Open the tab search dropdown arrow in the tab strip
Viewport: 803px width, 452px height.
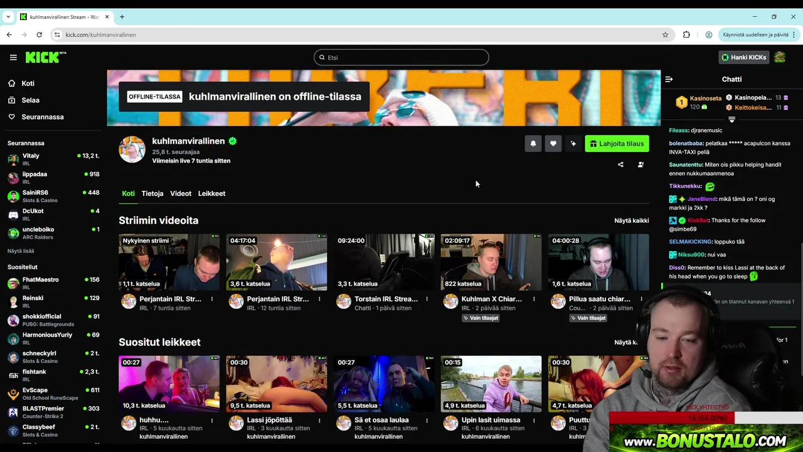pos(8,17)
